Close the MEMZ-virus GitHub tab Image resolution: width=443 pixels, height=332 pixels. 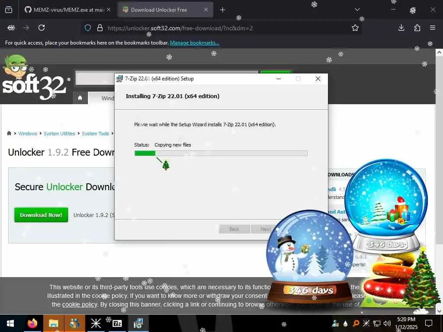coord(109,10)
